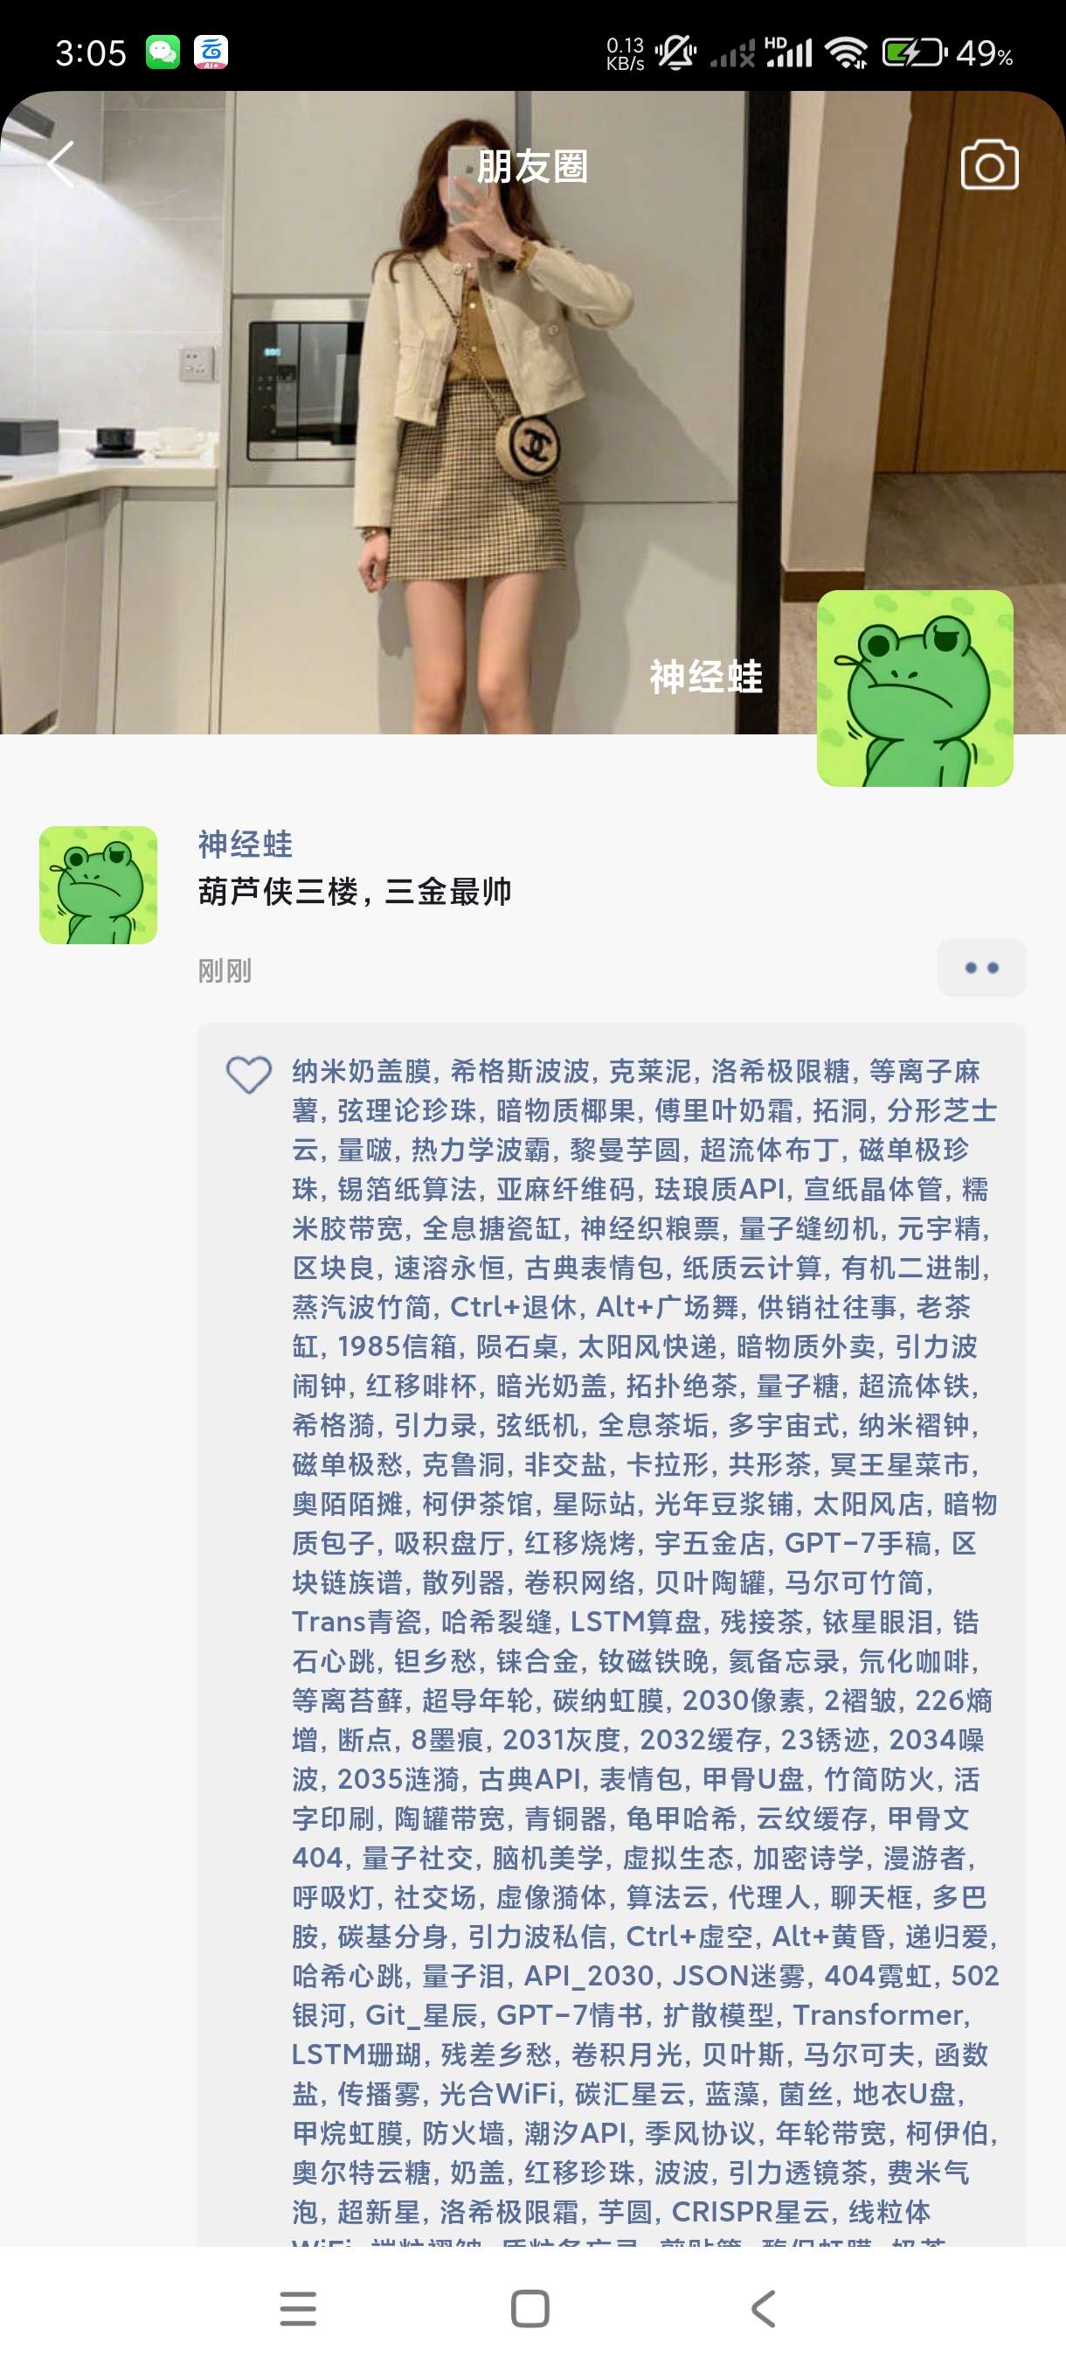Screen dimensions: 1066x2371
Task: Open the large frog avatar on the cover
Action: click(x=915, y=688)
